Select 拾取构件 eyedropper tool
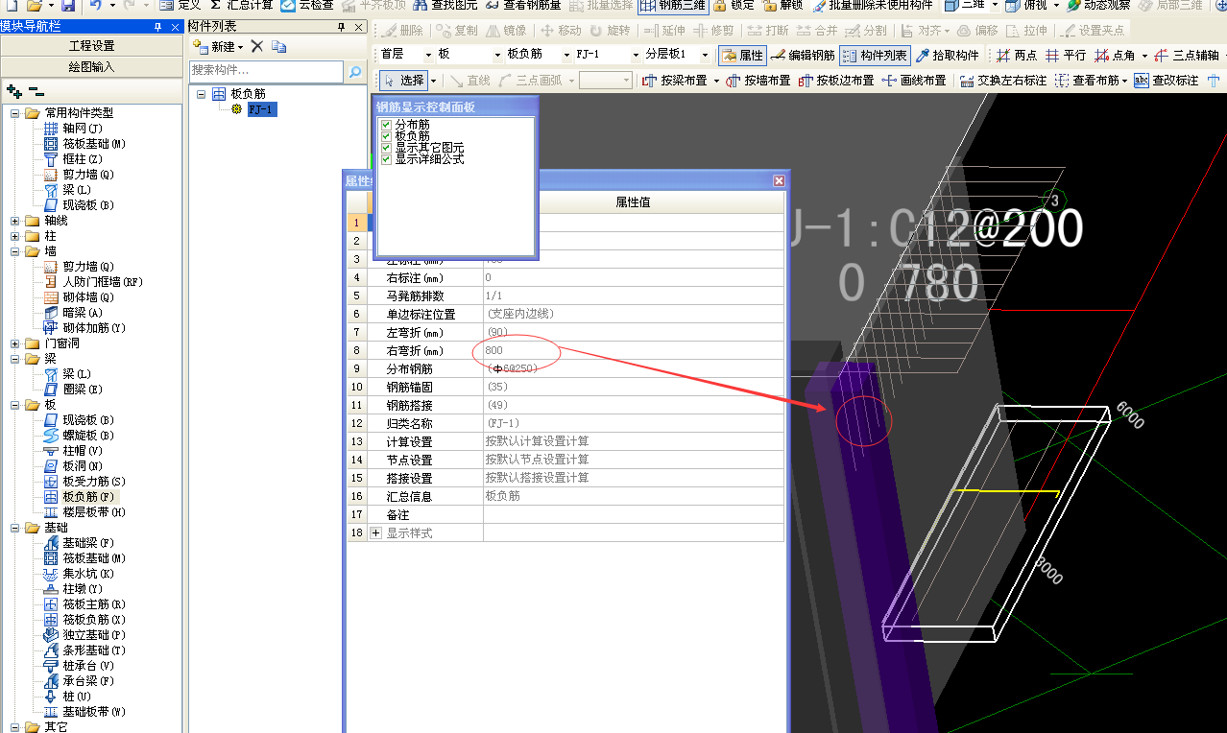The image size is (1227, 733). (x=947, y=56)
